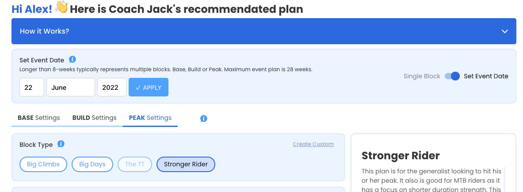Select the Set Event Date label option
The height and width of the screenshot is (192, 523).
click(486, 76)
